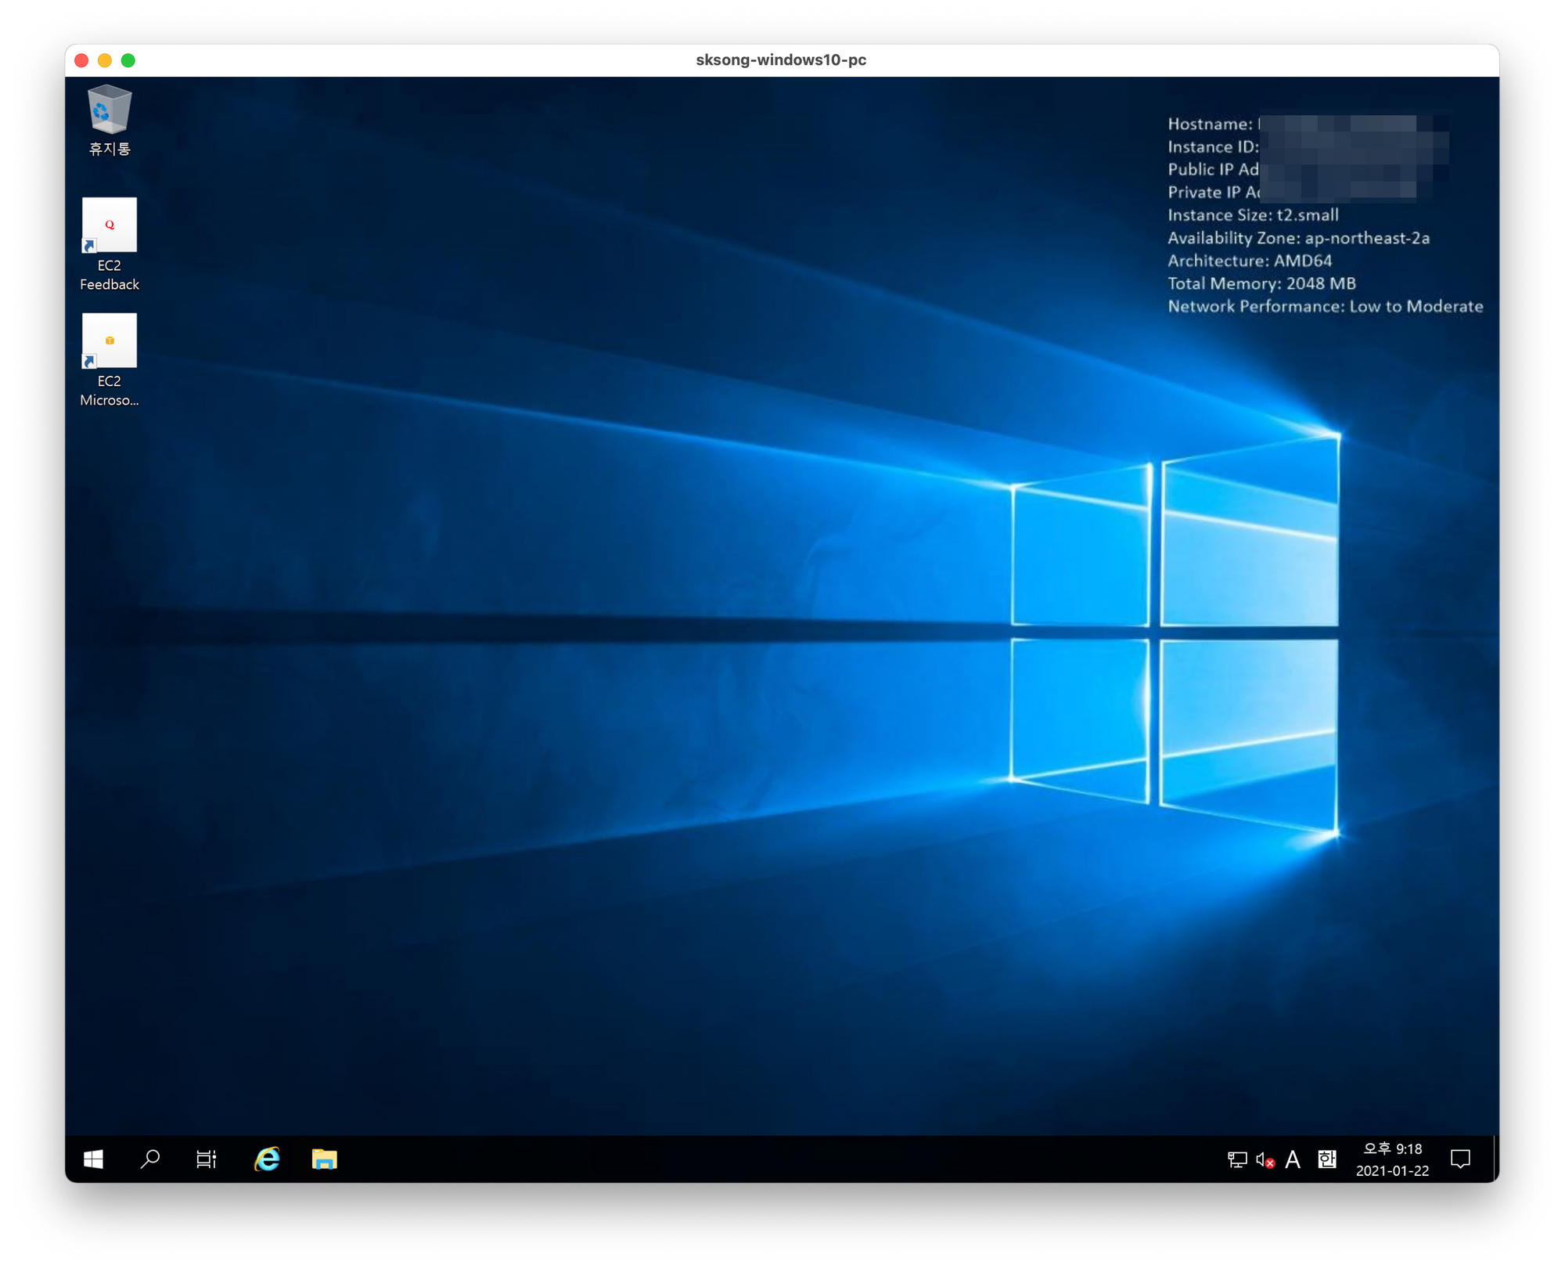Click the 'Availability Zone: ap-northeast-2a' text
Screen dimensions: 1565x1269
1298,238
